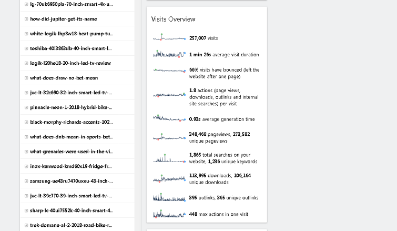The width and height of the screenshot is (397, 231).
Task: Click the actions per visit sparkline
Action: pos(169,95)
